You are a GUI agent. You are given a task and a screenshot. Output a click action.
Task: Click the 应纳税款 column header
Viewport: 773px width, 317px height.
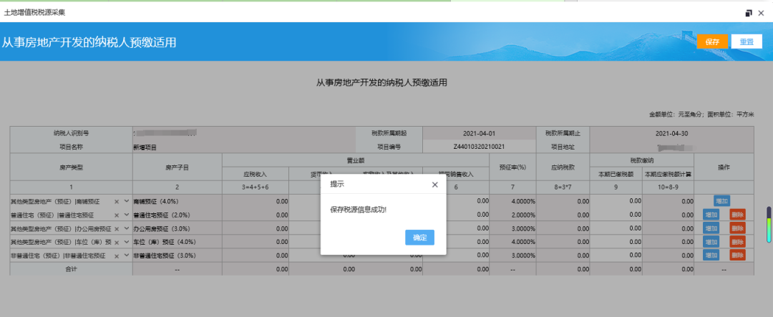coord(563,167)
